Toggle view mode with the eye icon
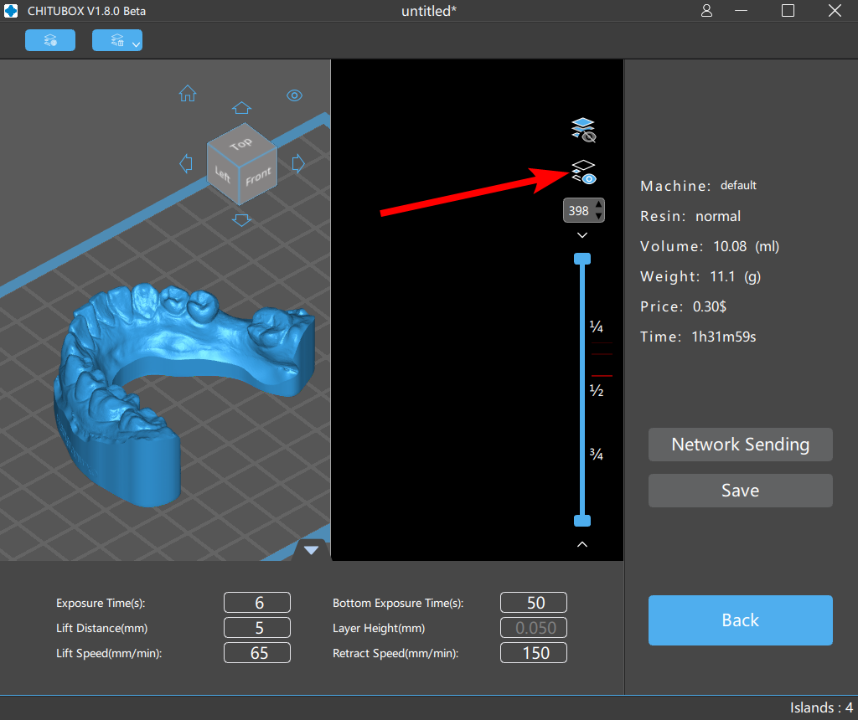 point(294,95)
